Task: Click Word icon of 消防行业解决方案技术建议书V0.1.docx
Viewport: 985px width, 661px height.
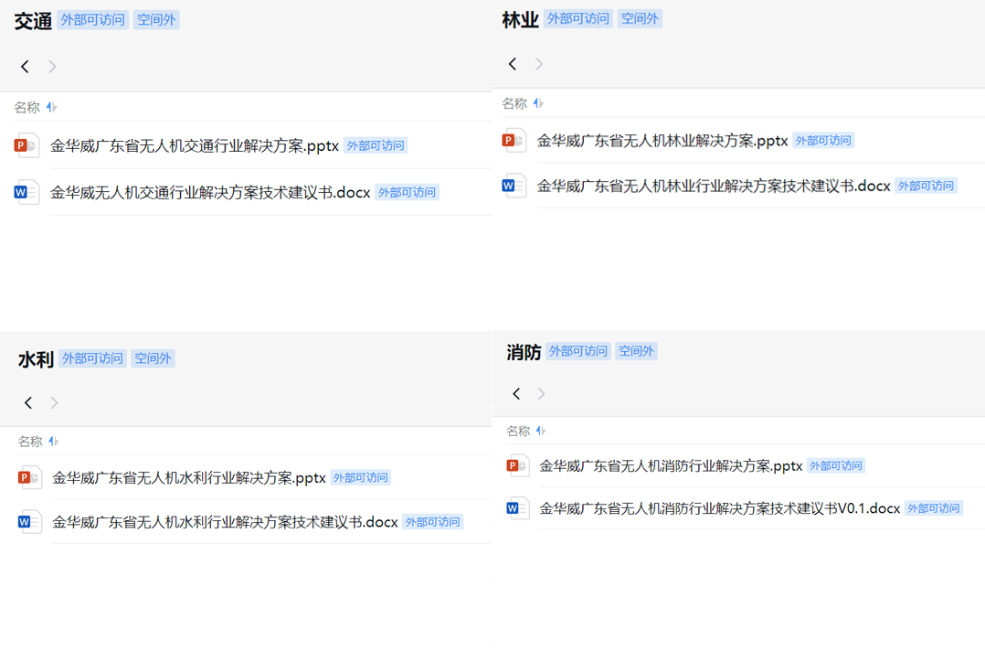Action: (518, 508)
